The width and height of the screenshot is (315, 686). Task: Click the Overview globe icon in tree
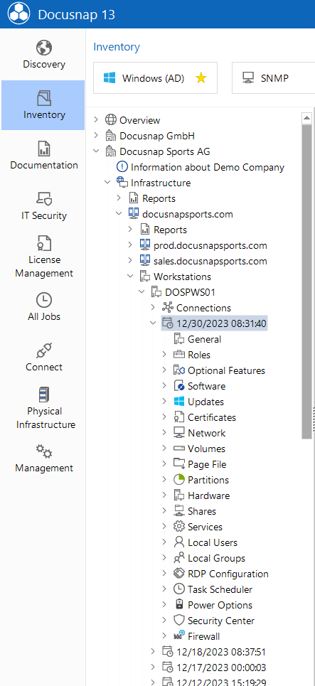point(111,120)
